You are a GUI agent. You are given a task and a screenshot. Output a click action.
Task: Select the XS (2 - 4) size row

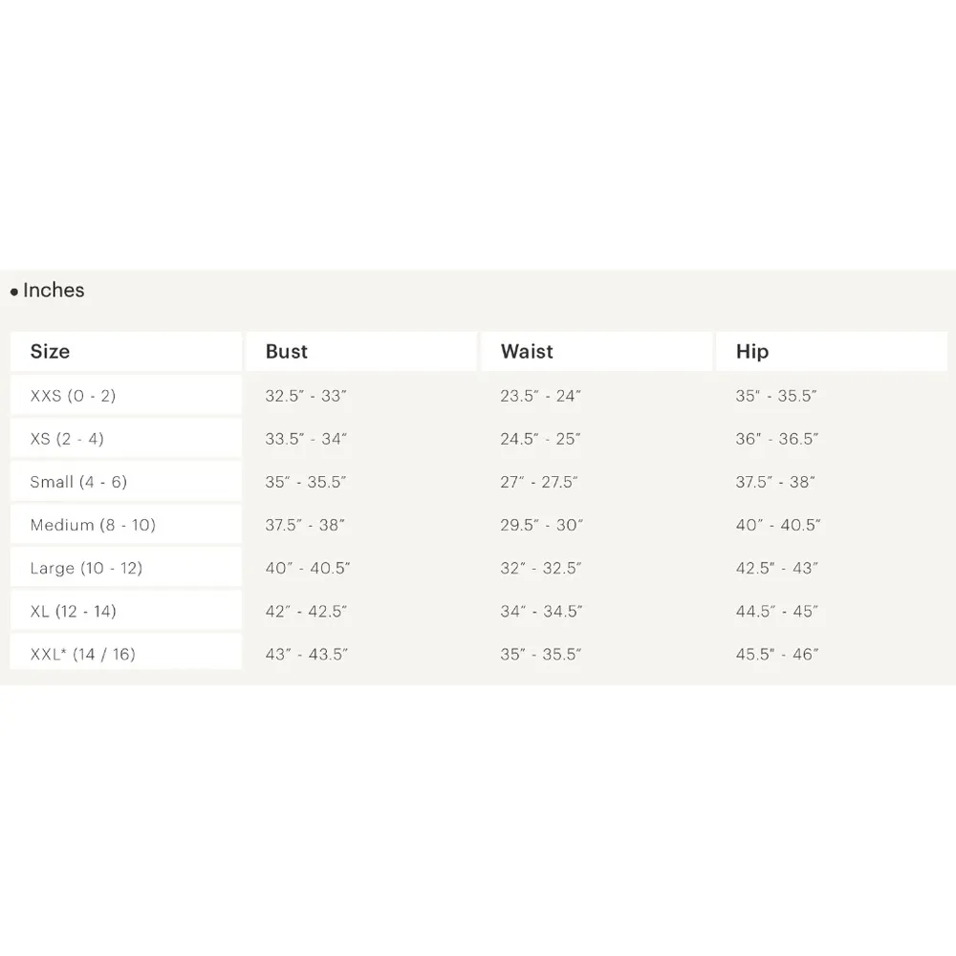click(x=67, y=439)
